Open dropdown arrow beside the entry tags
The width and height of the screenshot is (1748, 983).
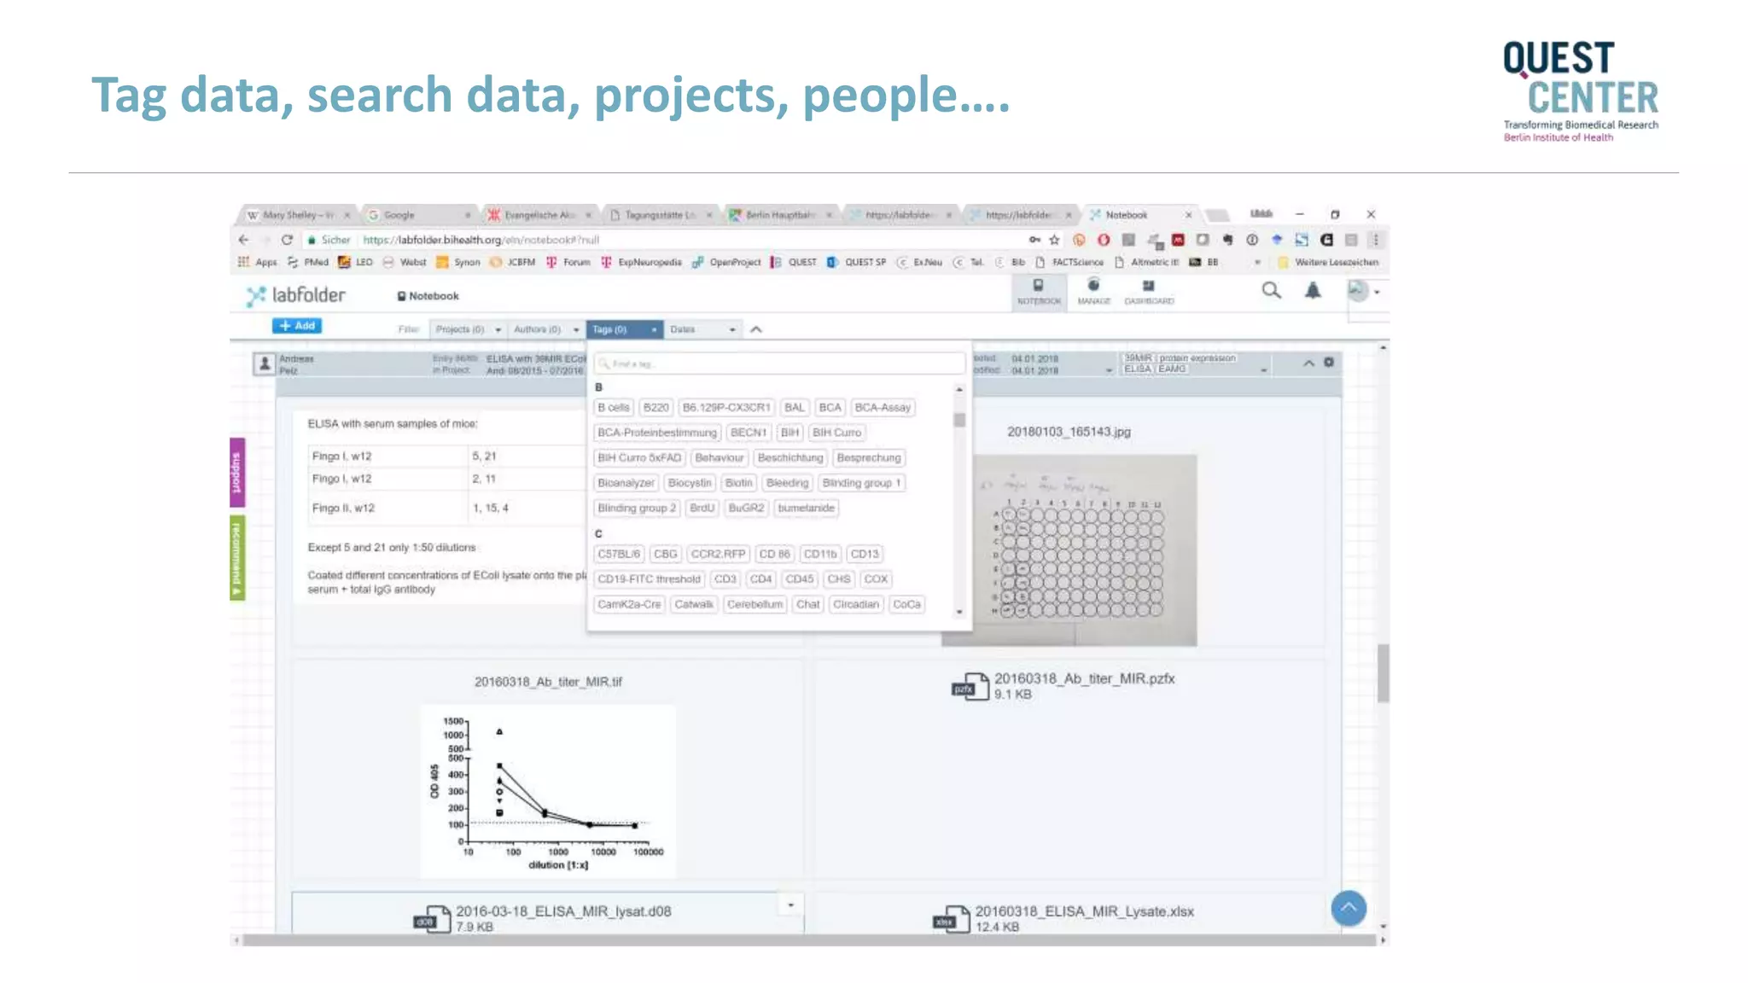1263,370
